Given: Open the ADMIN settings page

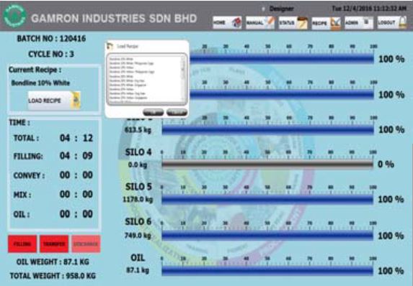Looking at the screenshot, I should 359,23.
